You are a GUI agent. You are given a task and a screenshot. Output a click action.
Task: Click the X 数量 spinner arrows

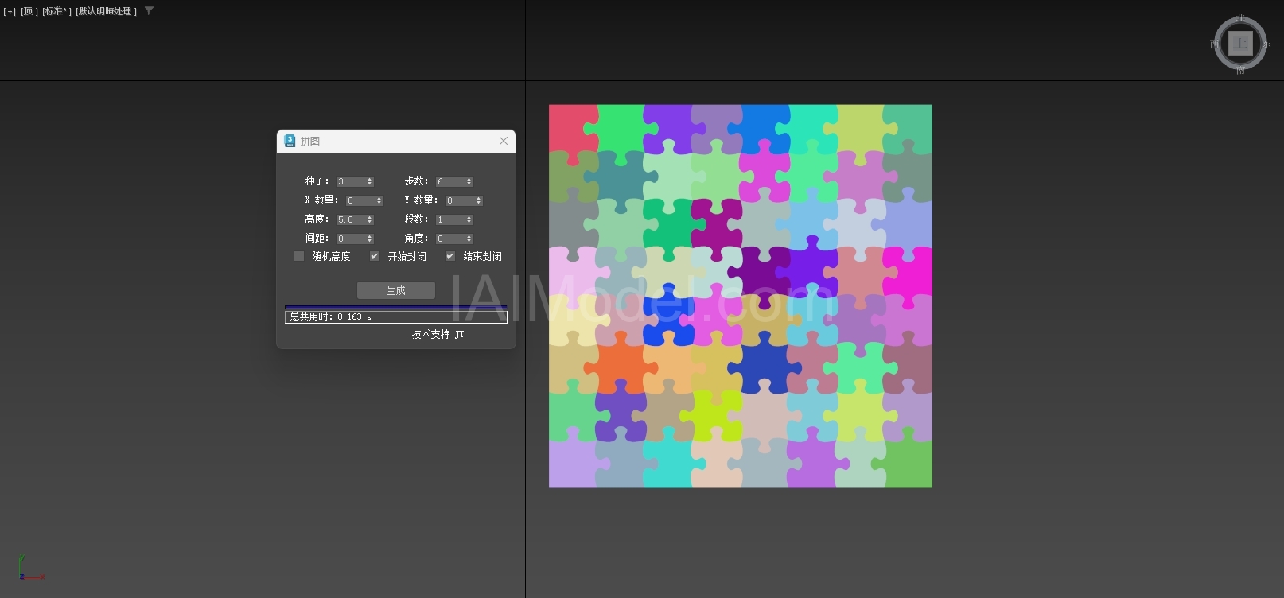click(379, 200)
